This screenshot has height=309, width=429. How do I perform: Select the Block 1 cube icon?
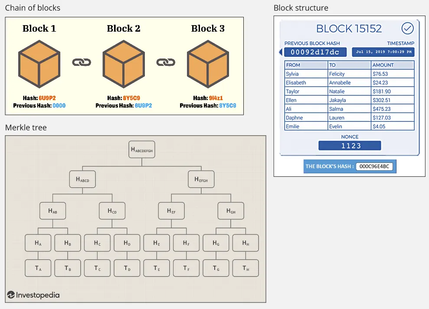click(39, 63)
